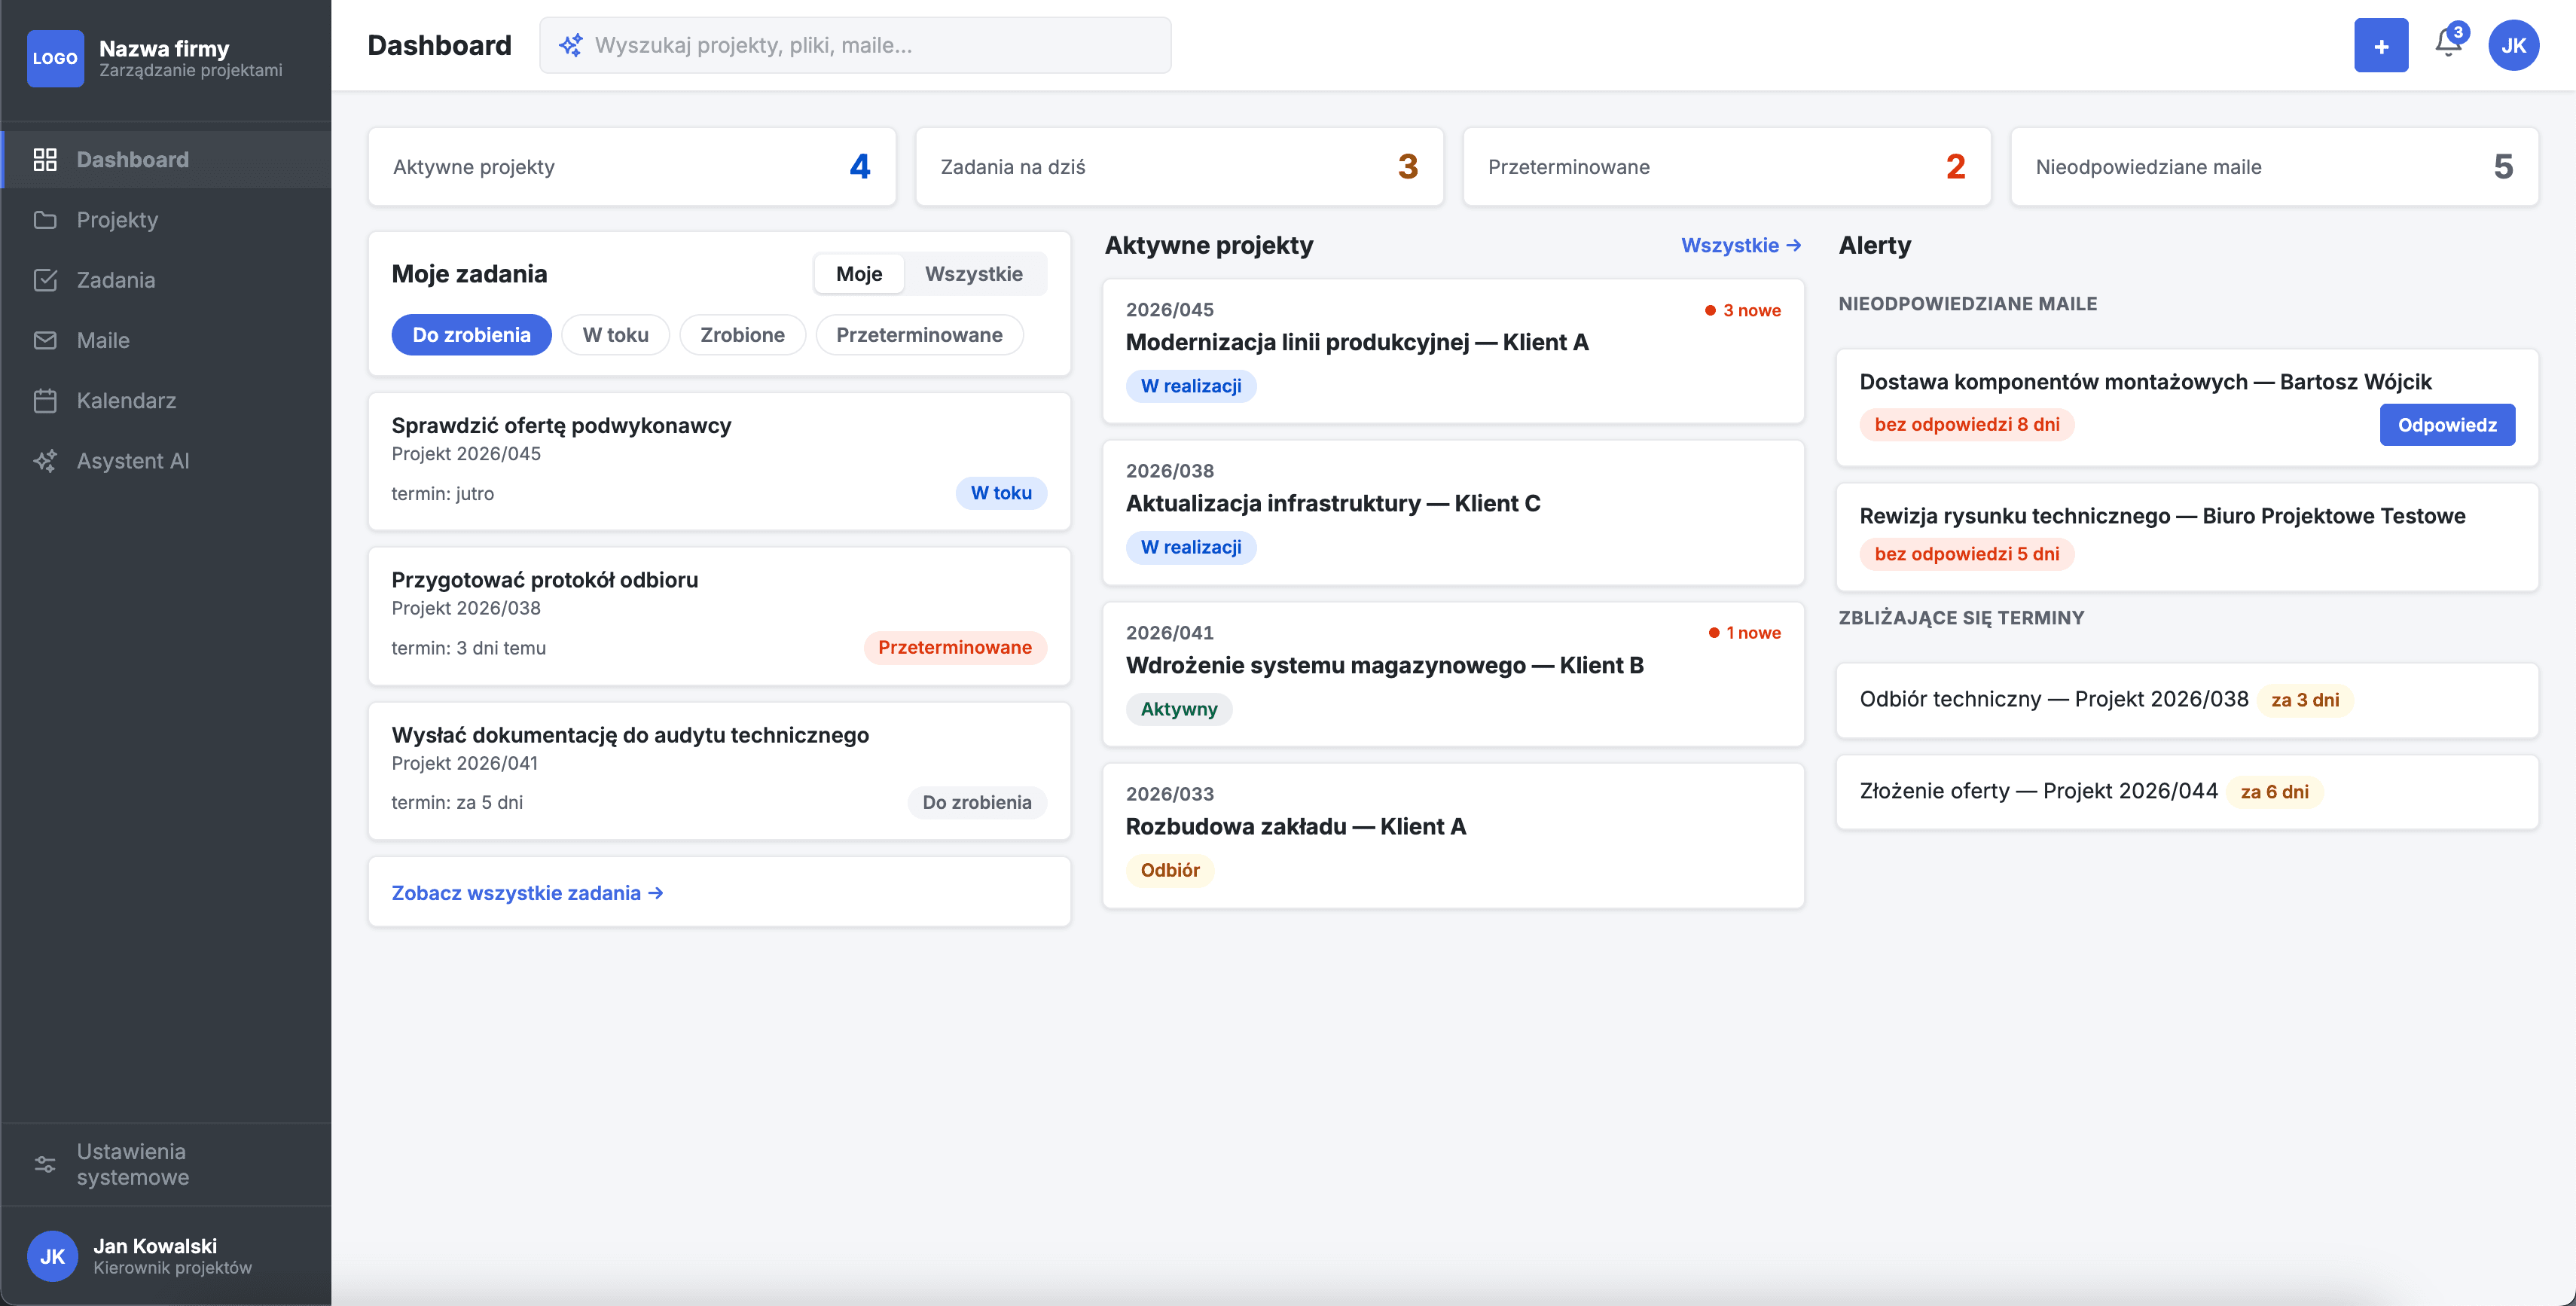Open mail Rewizja rysunku technicznego
The height and width of the screenshot is (1306, 2576).
coord(2187,537)
